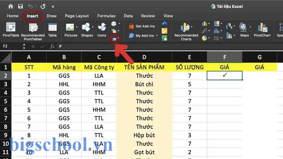Click the 'Bút chì' cell
Image resolution: width=283 pixels, height=159 pixels.
(144, 84)
